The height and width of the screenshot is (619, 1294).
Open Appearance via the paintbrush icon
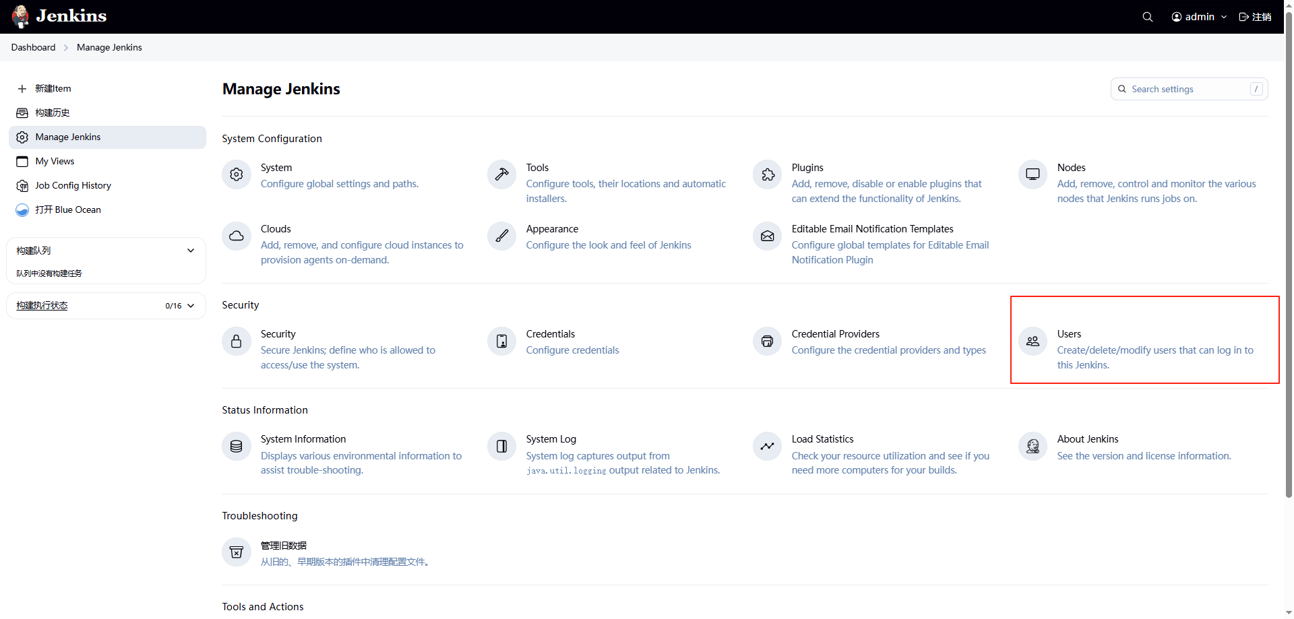(501, 236)
